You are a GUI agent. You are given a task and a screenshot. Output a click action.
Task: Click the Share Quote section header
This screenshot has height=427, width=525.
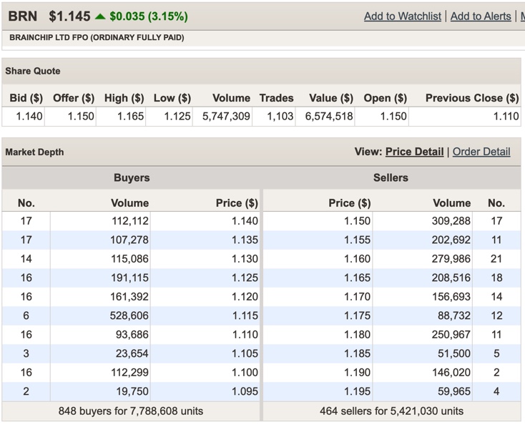(33, 71)
